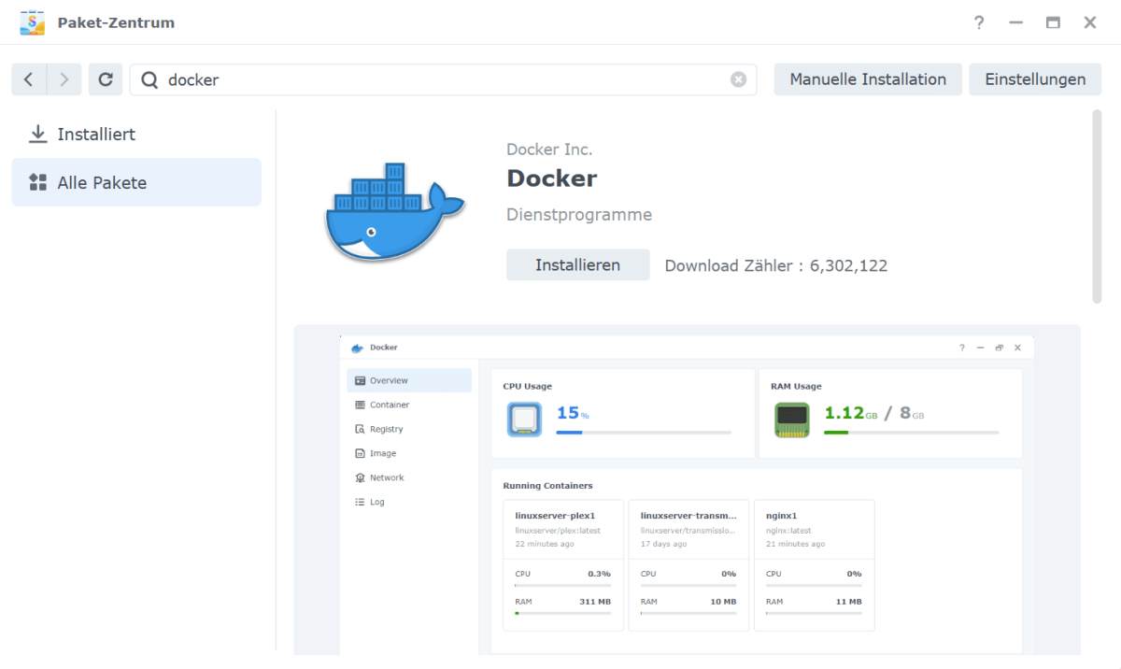The height and width of the screenshot is (669, 1121).
Task: Click the Log icon in preview sidebar
Action: [361, 502]
